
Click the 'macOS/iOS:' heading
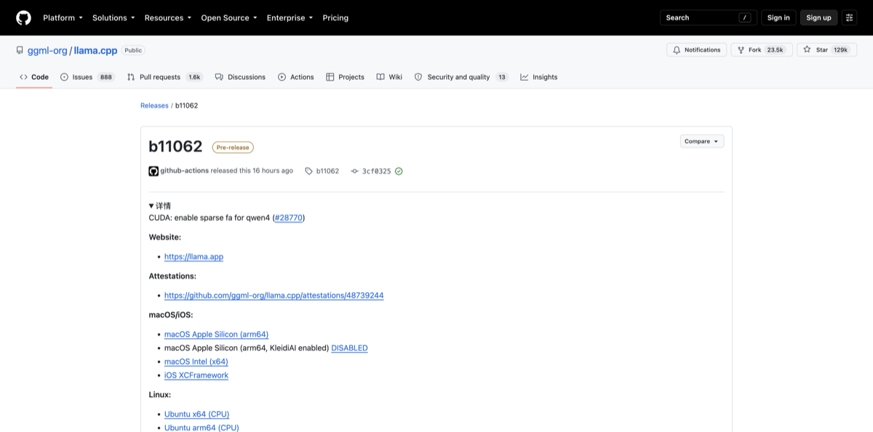pyautogui.click(x=171, y=315)
